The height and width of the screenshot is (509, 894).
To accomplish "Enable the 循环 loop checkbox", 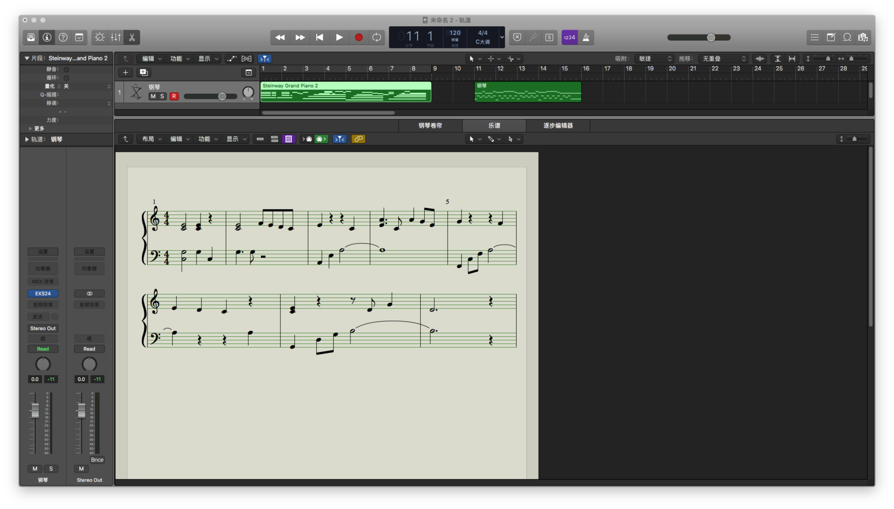I will coord(66,78).
